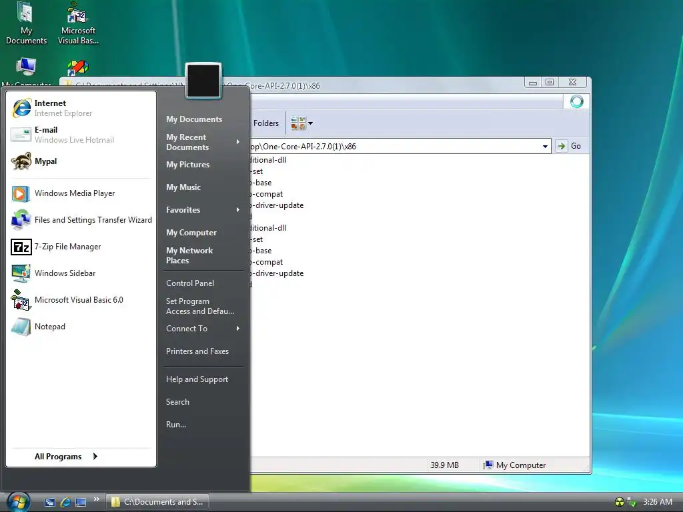Open My Documents in the right pane

[x=194, y=119]
